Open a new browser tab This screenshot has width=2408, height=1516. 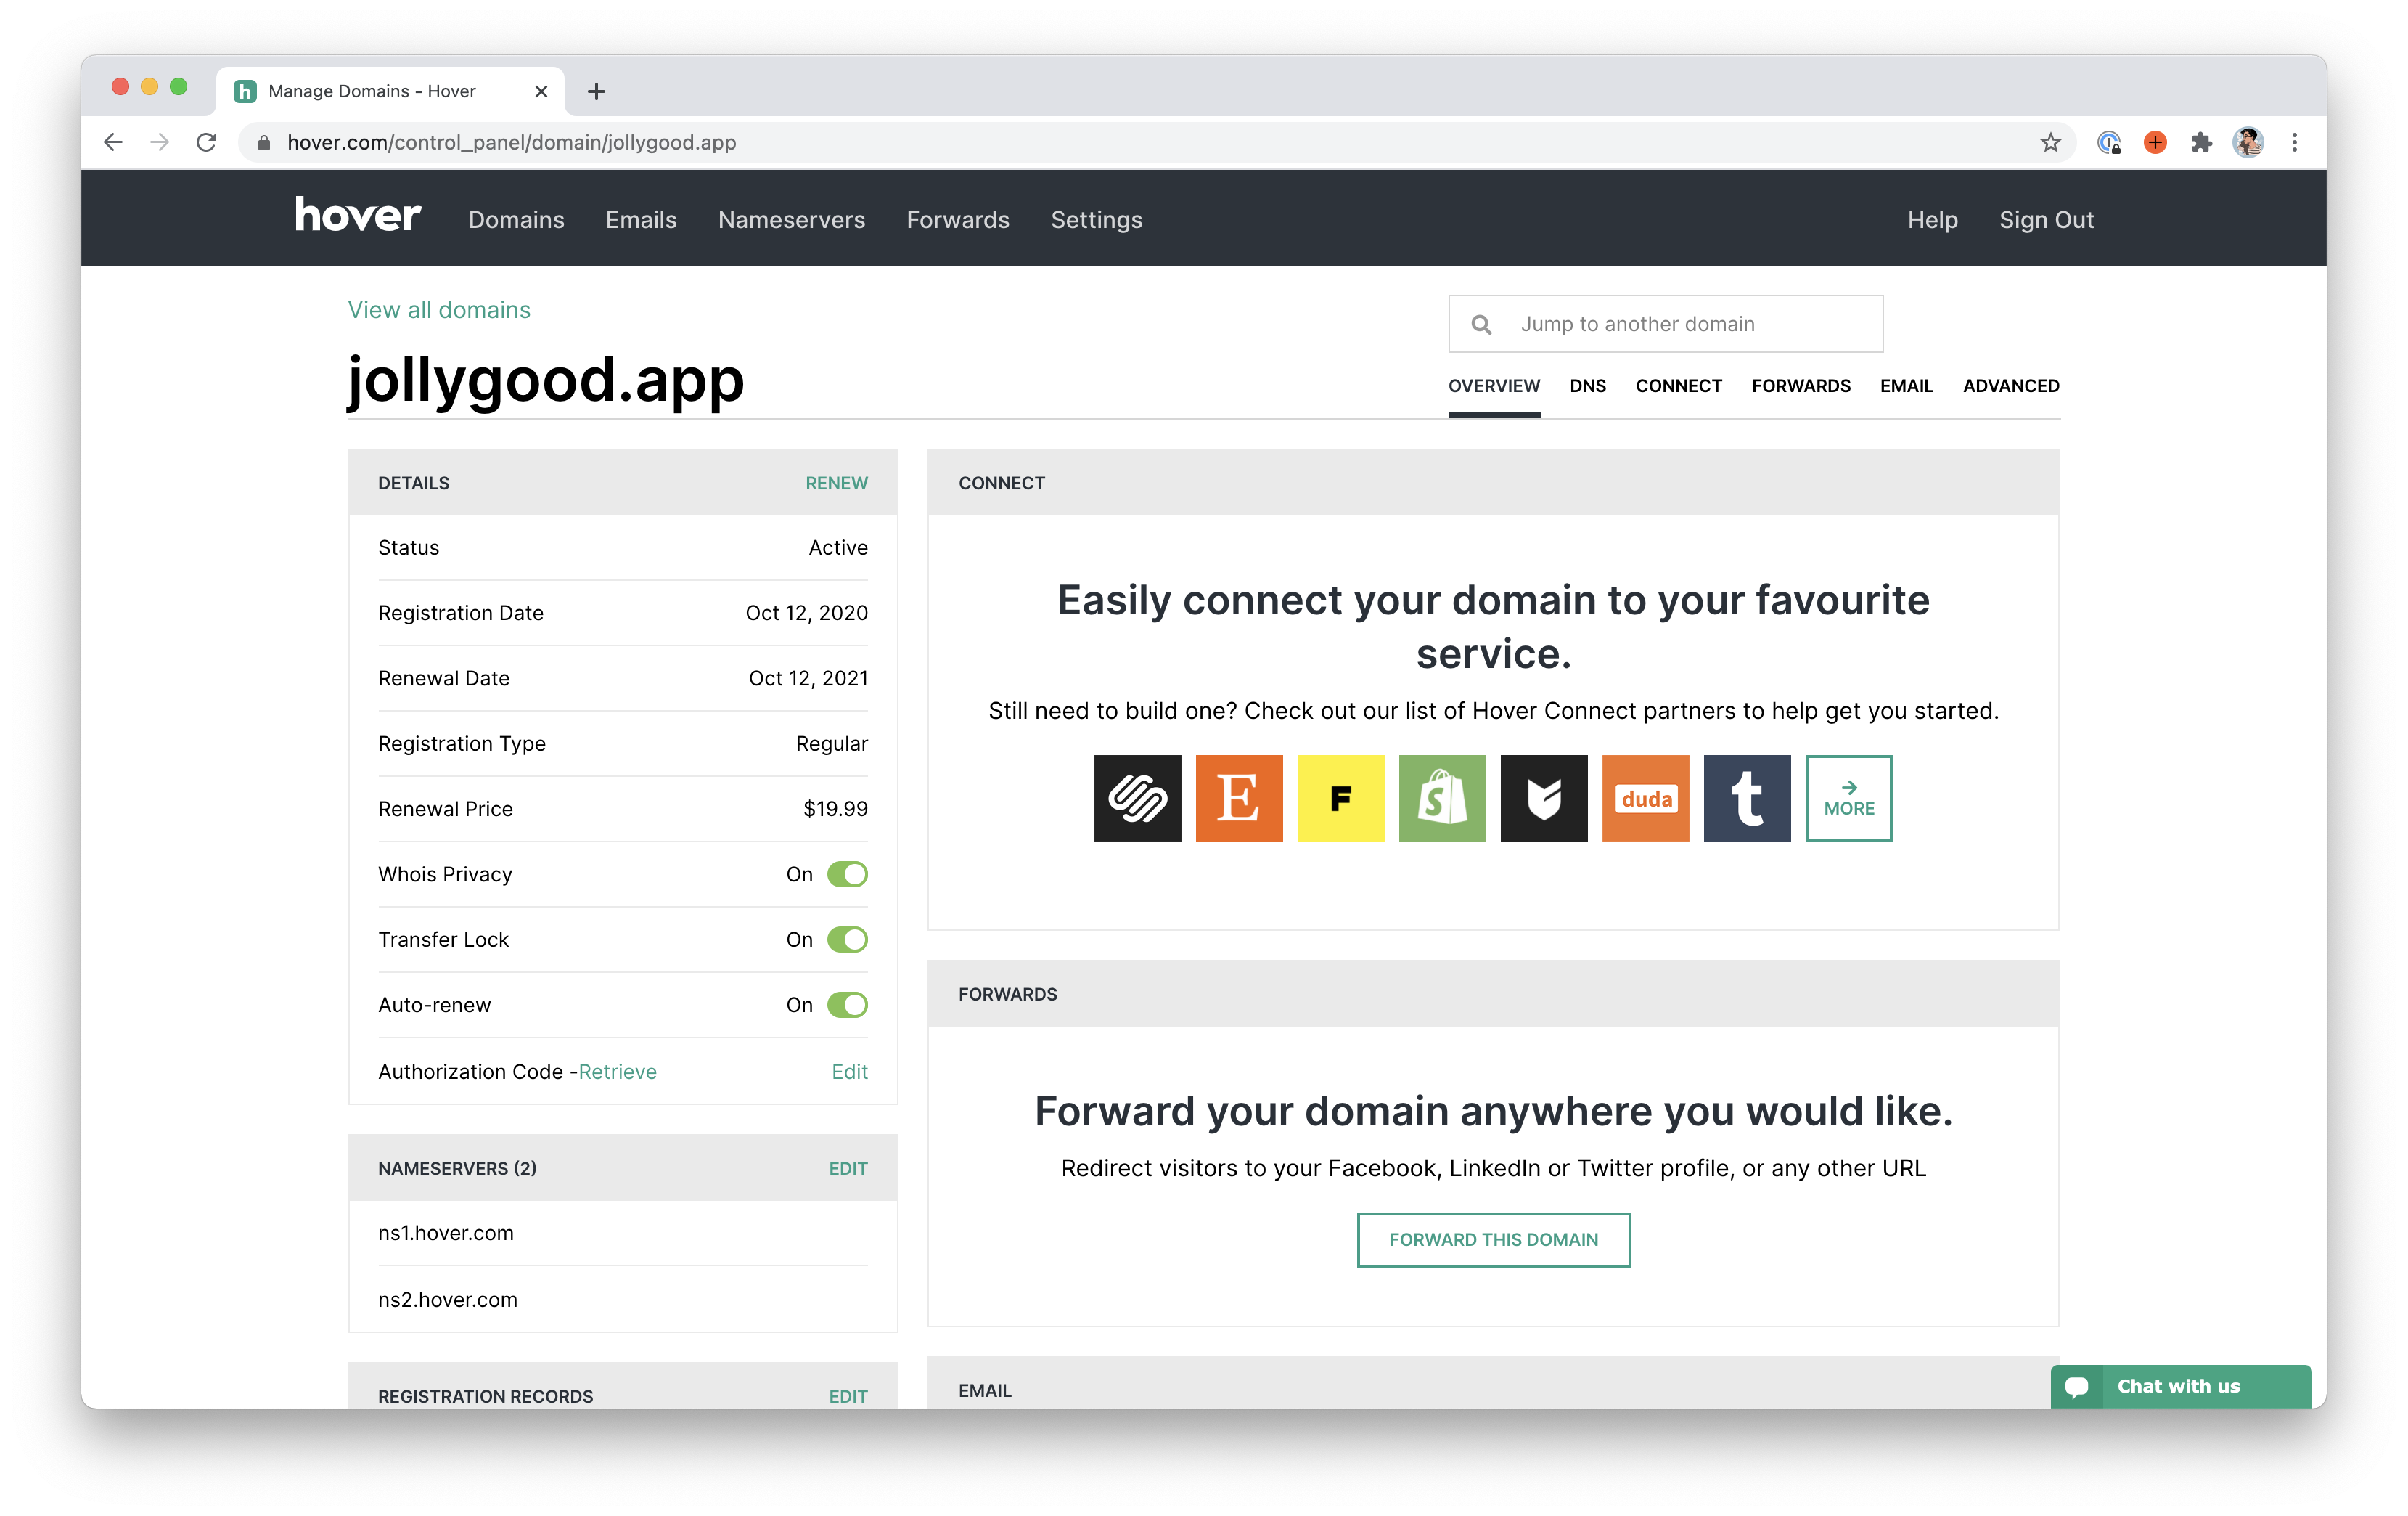click(596, 91)
